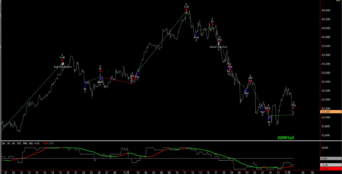342x174 pixels.
Task: Click the Bb blue buy marker
Action: tap(85, 86)
